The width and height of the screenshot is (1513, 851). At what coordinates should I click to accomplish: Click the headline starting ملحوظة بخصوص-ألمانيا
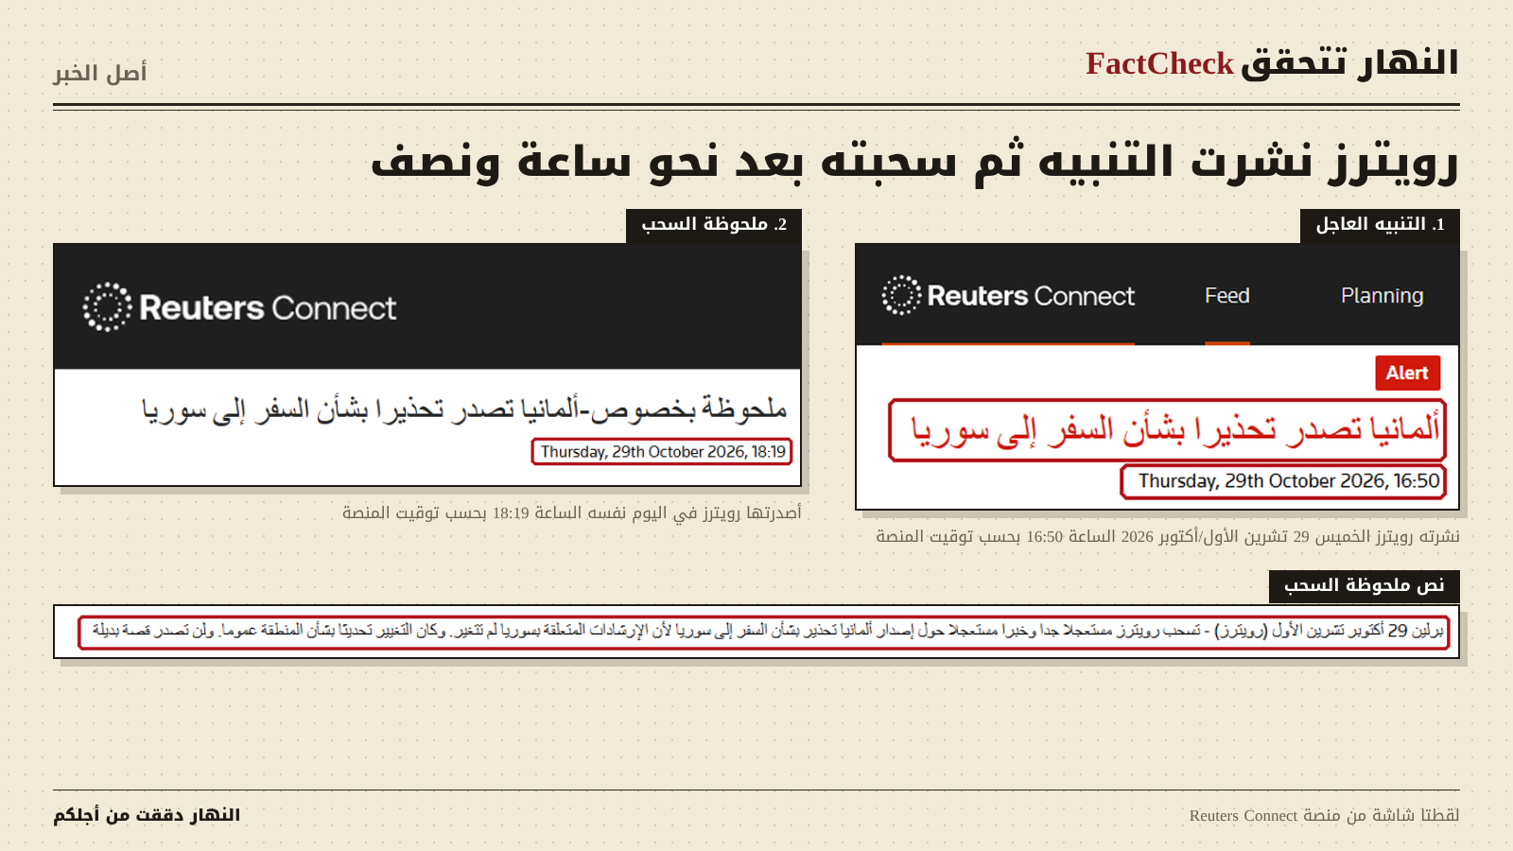[464, 408]
